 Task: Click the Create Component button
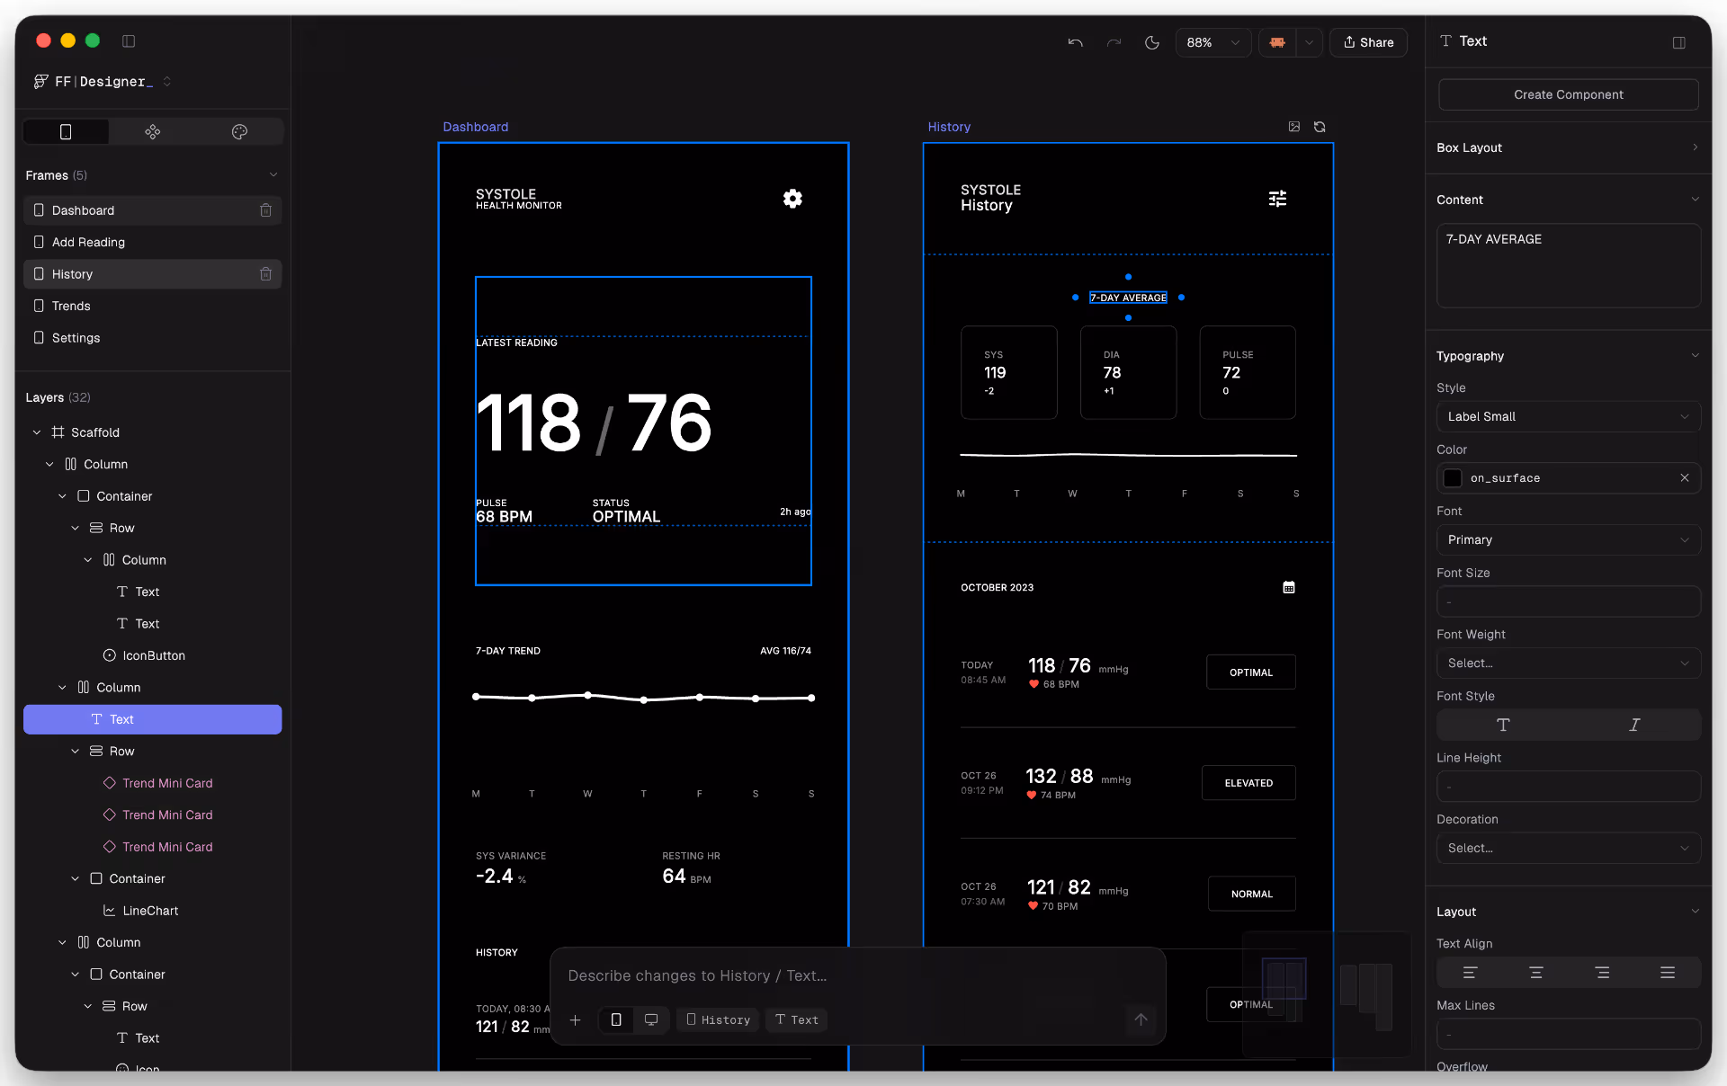(x=1568, y=94)
